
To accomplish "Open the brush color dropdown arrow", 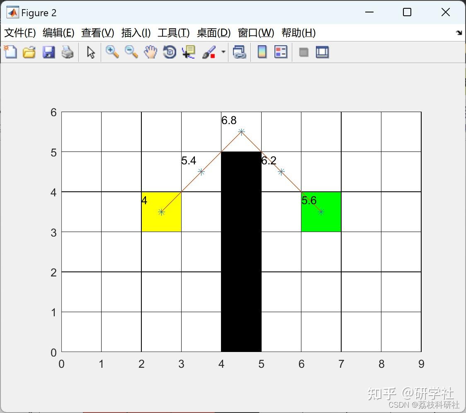I will pyautogui.click(x=223, y=52).
